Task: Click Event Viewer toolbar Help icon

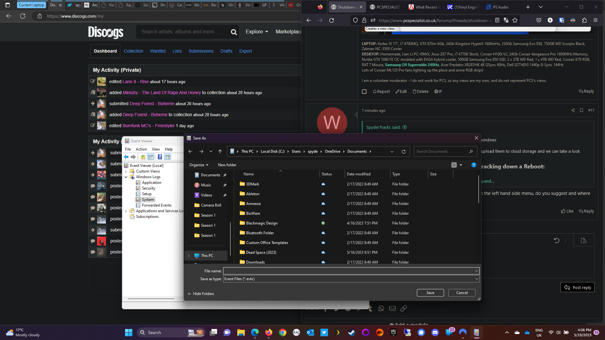Action: pyautogui.click(x=160, y=157)
